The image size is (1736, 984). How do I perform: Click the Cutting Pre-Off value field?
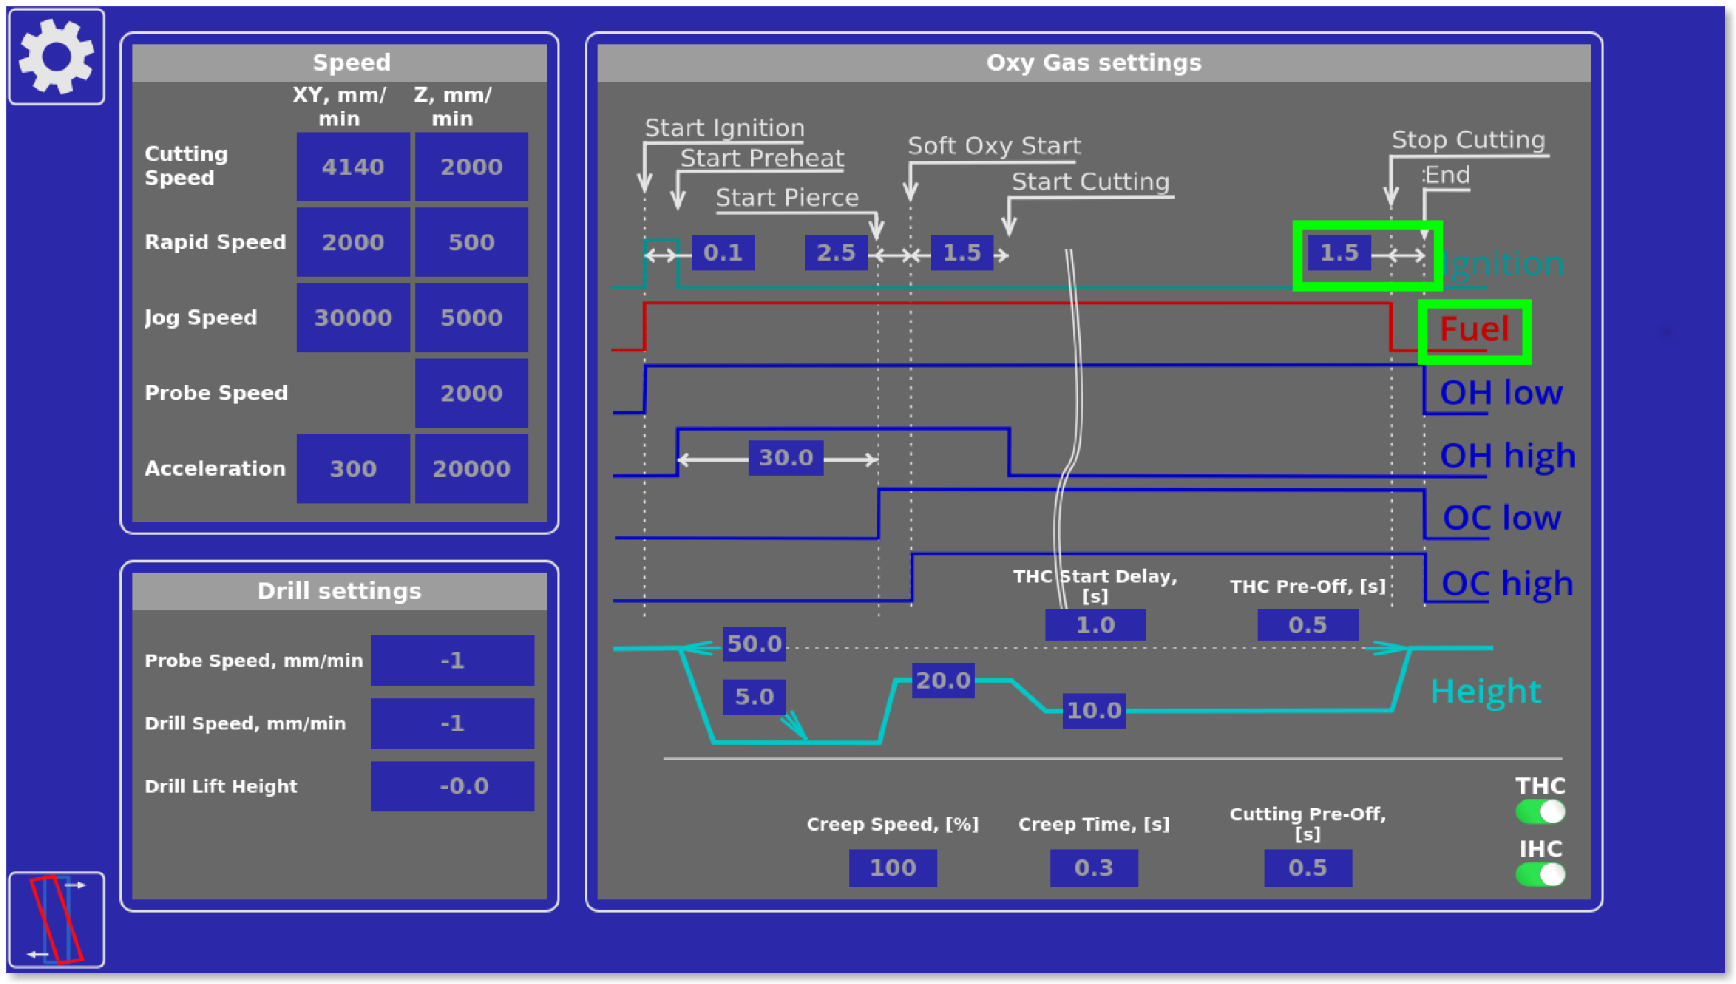[1308, 868]
